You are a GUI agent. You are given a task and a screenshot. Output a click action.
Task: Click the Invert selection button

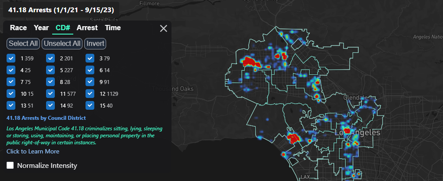(x=95, y=43)
